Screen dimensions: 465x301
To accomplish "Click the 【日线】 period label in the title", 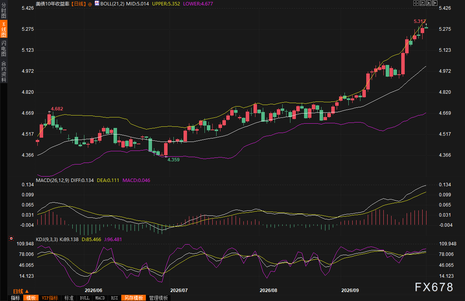I will pos(78,4).
